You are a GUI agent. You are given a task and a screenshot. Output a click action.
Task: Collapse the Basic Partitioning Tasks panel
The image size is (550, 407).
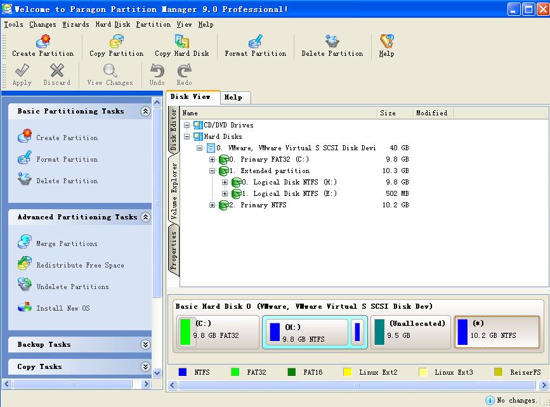tap(145, 111)
